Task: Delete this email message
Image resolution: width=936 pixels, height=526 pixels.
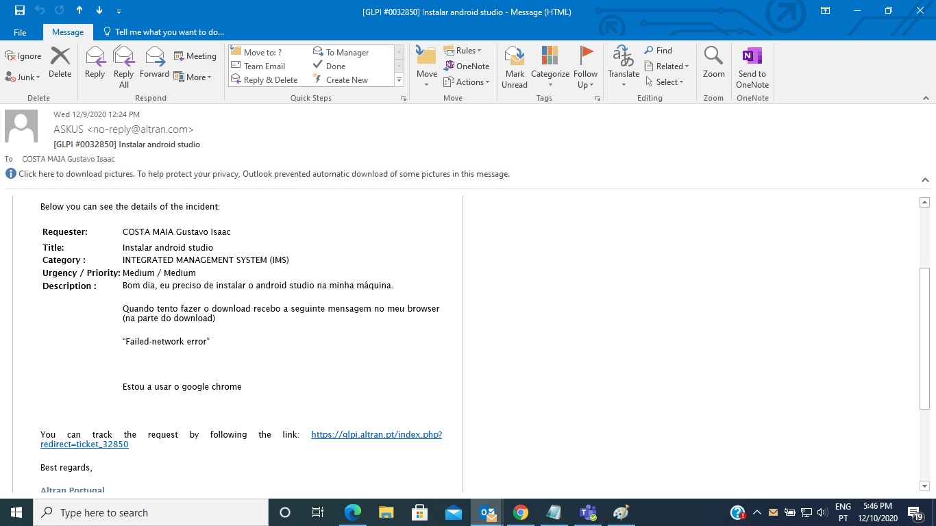Action: pyautogui.click(x=60, y=63)
